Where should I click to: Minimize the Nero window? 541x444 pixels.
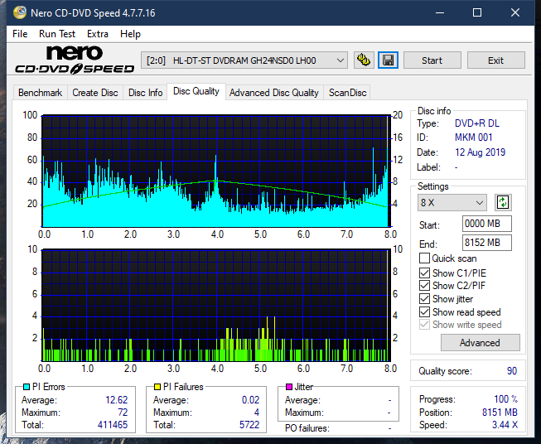pyautogui.click(x=440, y=12)
